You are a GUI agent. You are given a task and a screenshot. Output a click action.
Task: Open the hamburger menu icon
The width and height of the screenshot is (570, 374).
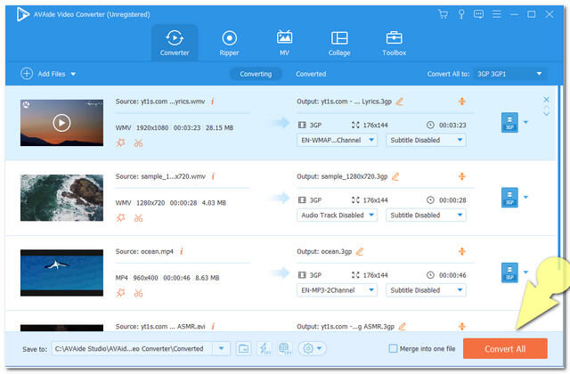click(x=497, y=14)
